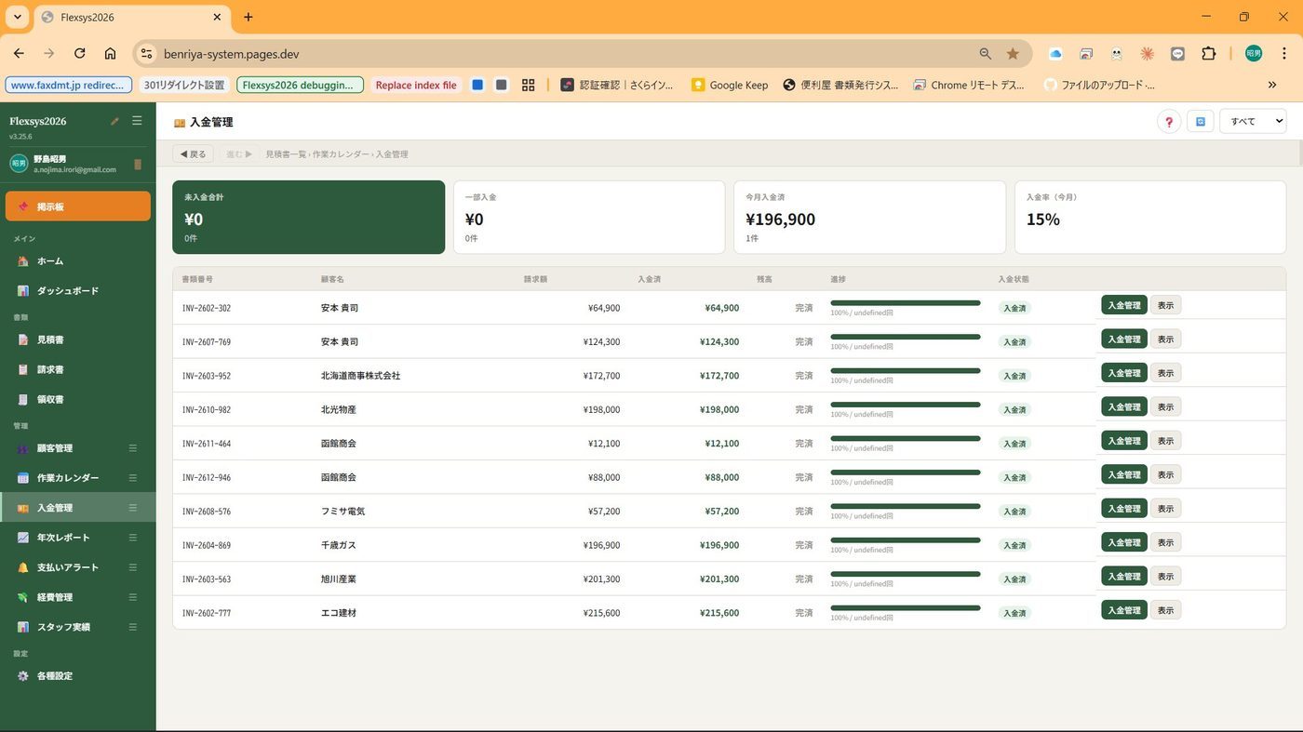1303x732 pixels.
Task: Click the skull extension icon
Action: tap(1117, 54)
